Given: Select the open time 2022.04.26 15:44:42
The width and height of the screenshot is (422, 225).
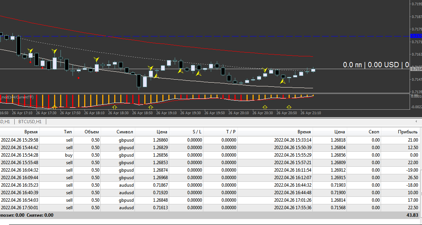Looking at the screenshot, I should 20,148.
